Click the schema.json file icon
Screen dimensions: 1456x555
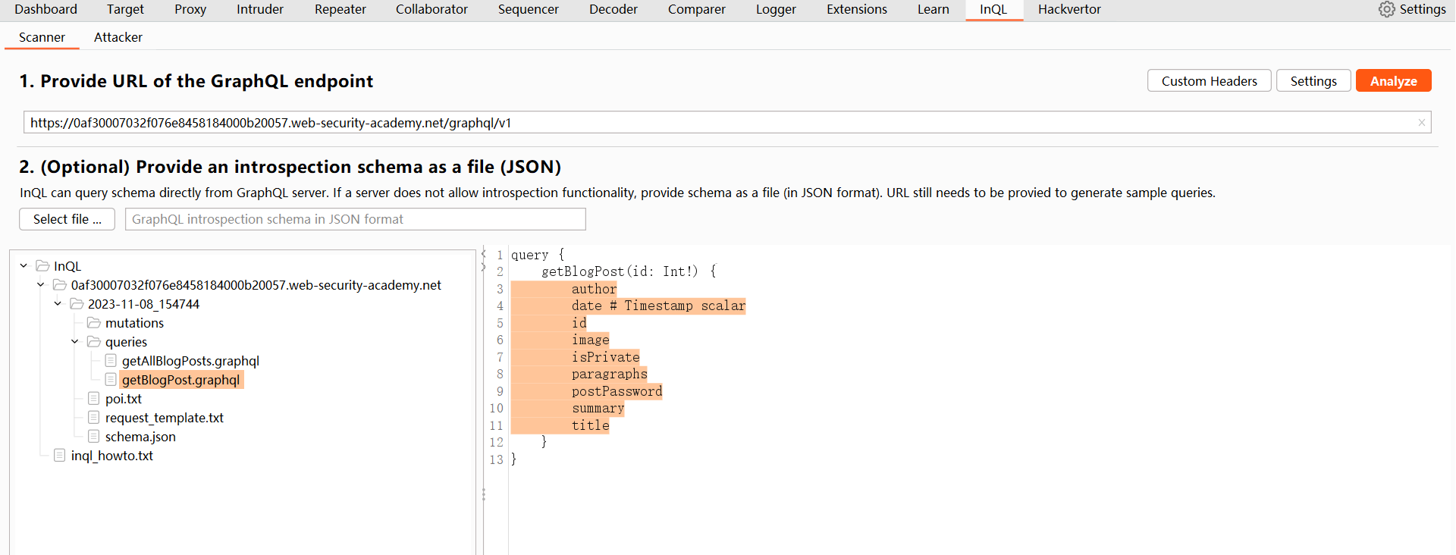(94, 437)
